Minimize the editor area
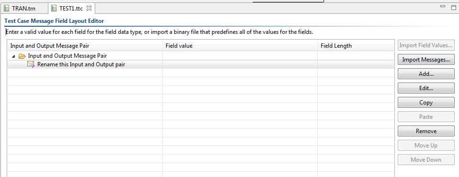 click(444, 6)
